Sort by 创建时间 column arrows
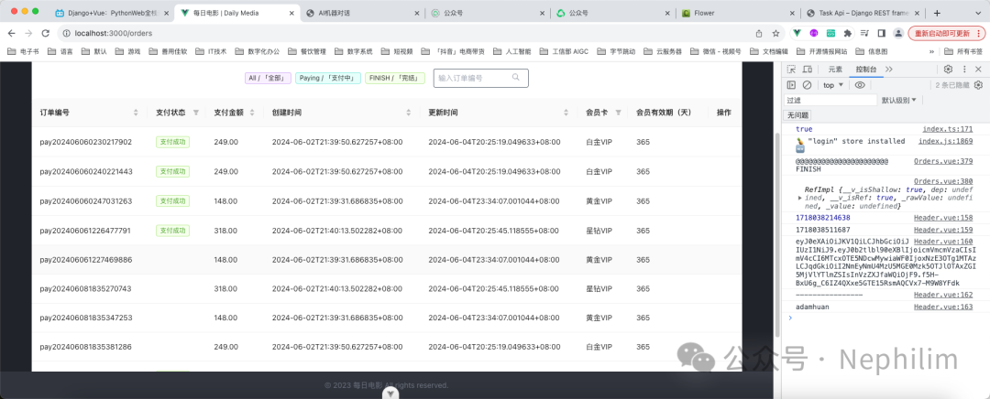 (x=409, y=113)
